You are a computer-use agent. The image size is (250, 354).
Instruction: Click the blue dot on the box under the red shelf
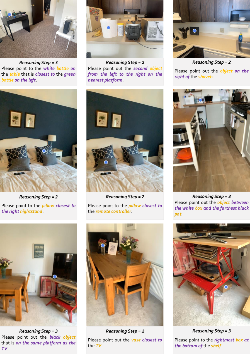click(x=226, y=287)
